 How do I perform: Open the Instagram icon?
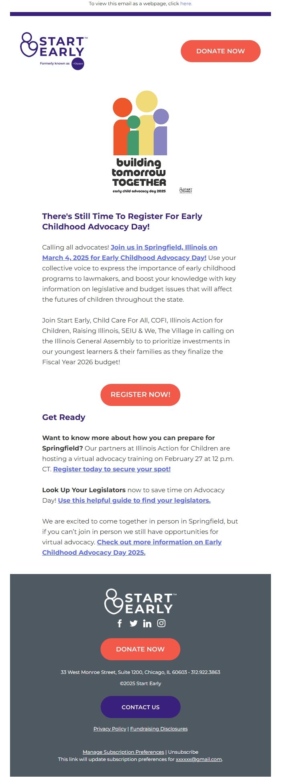(161, 624)
